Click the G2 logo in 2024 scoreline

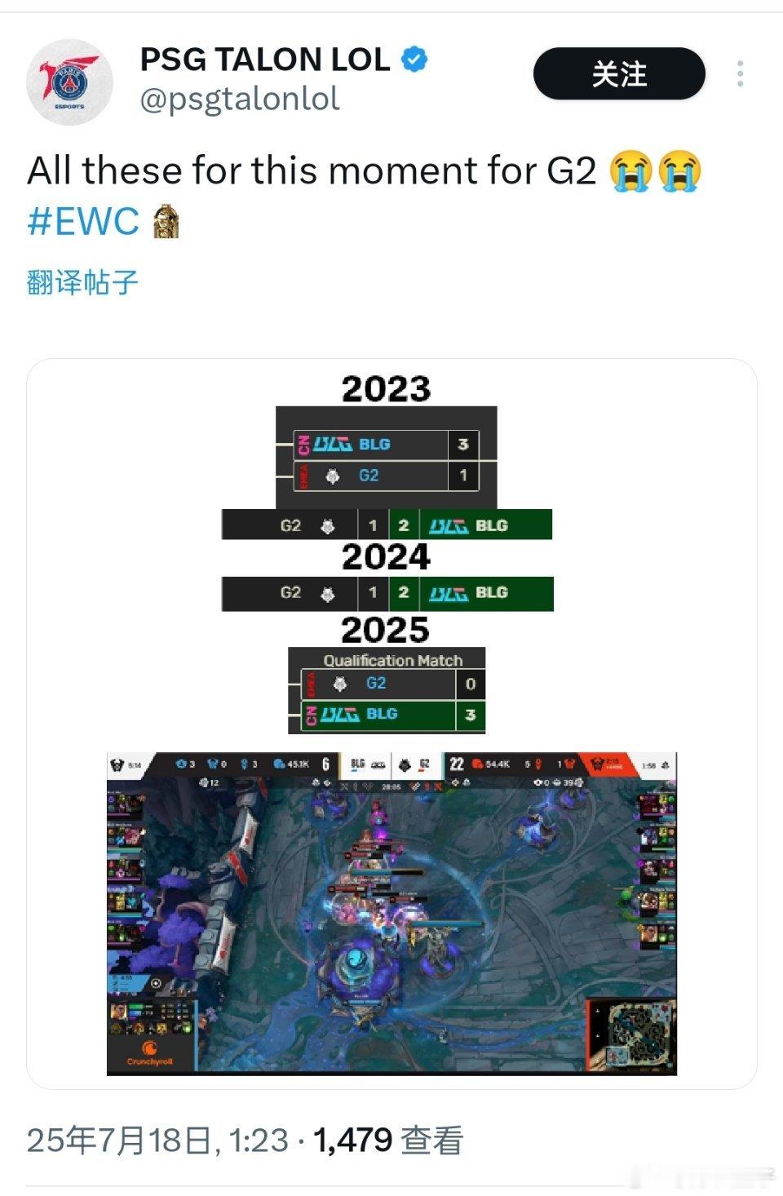click(328, 594)
